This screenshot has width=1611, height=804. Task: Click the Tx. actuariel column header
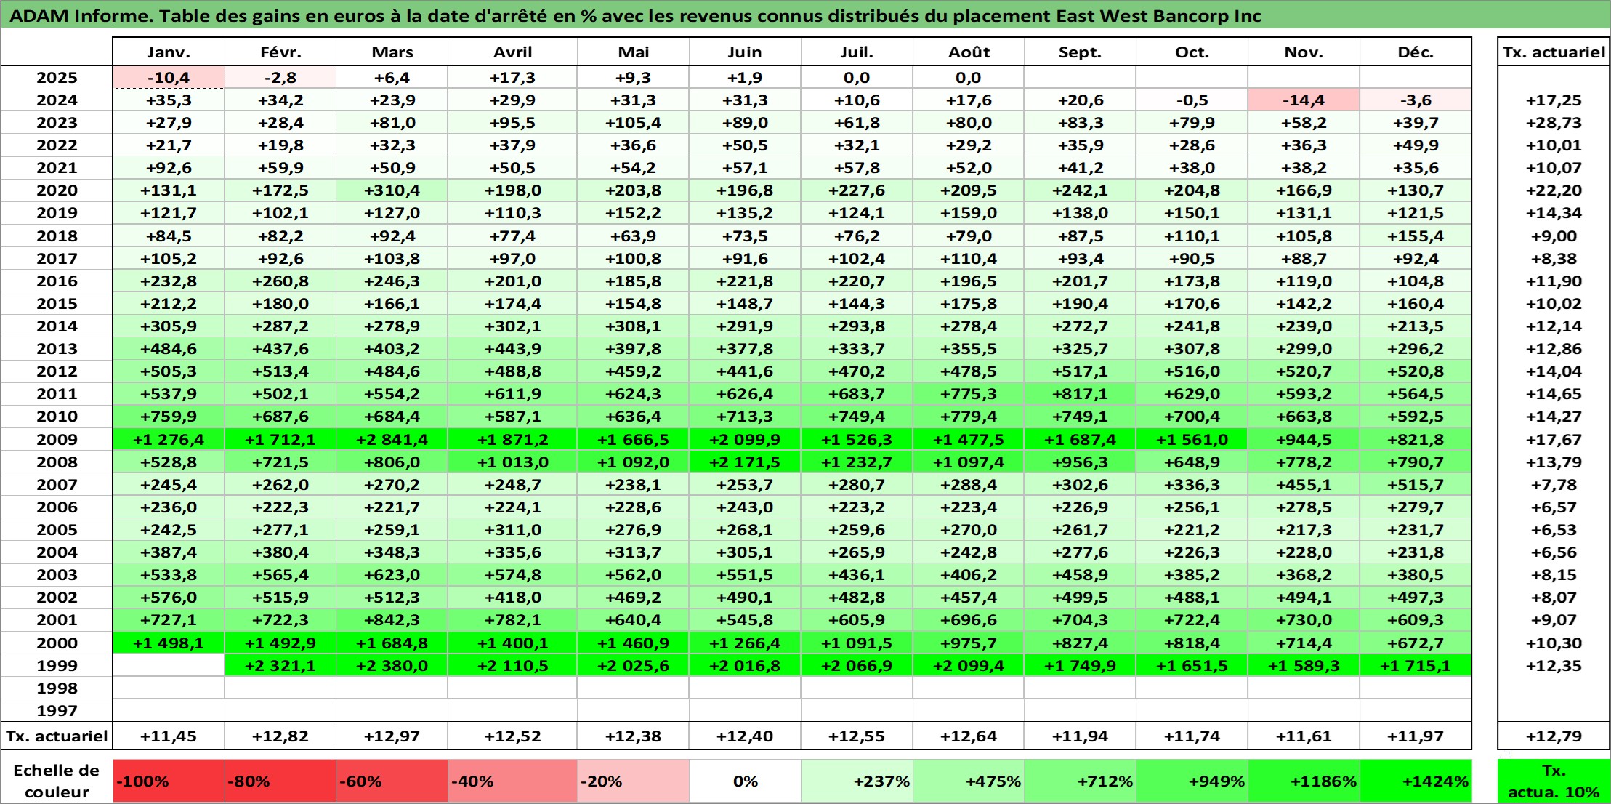click(1554, 52)
